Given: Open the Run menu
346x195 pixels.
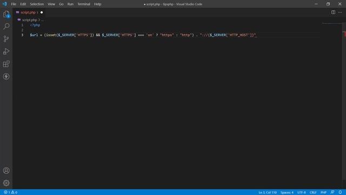Looking at the screenshot, I should click(70, 4).
